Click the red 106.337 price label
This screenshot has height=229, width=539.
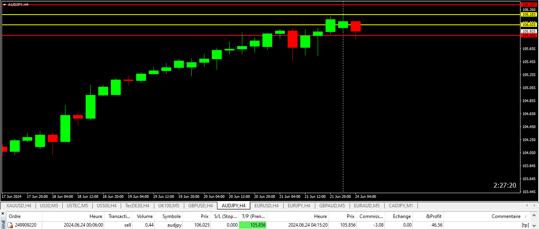point(529,4)
